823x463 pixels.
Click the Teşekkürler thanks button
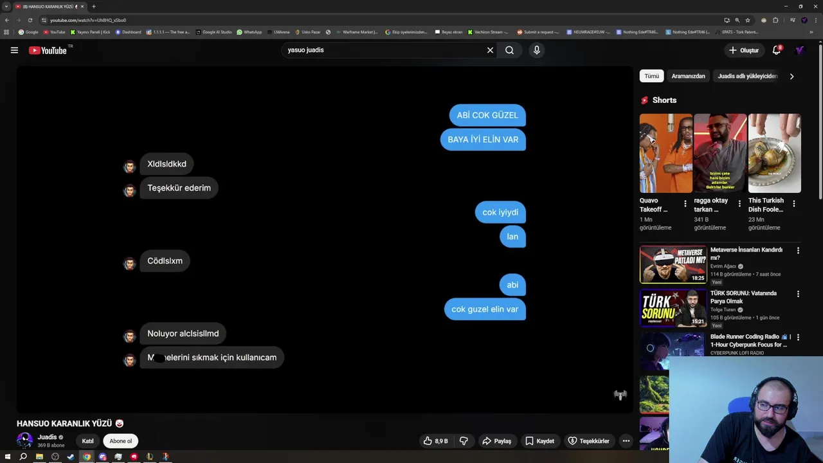coord(588,441)
